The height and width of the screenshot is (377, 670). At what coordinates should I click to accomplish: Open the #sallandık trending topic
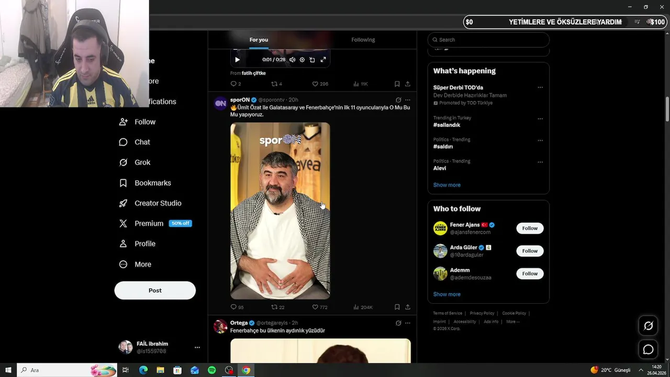[446, 125]
